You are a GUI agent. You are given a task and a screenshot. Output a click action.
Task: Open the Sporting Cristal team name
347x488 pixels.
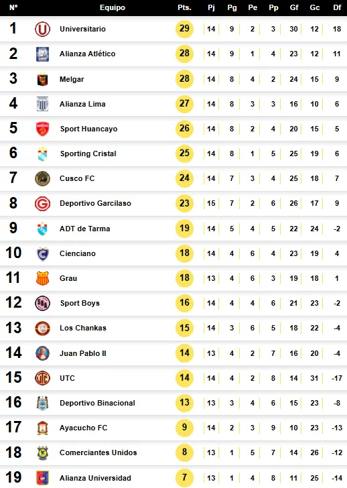(88, 154)
